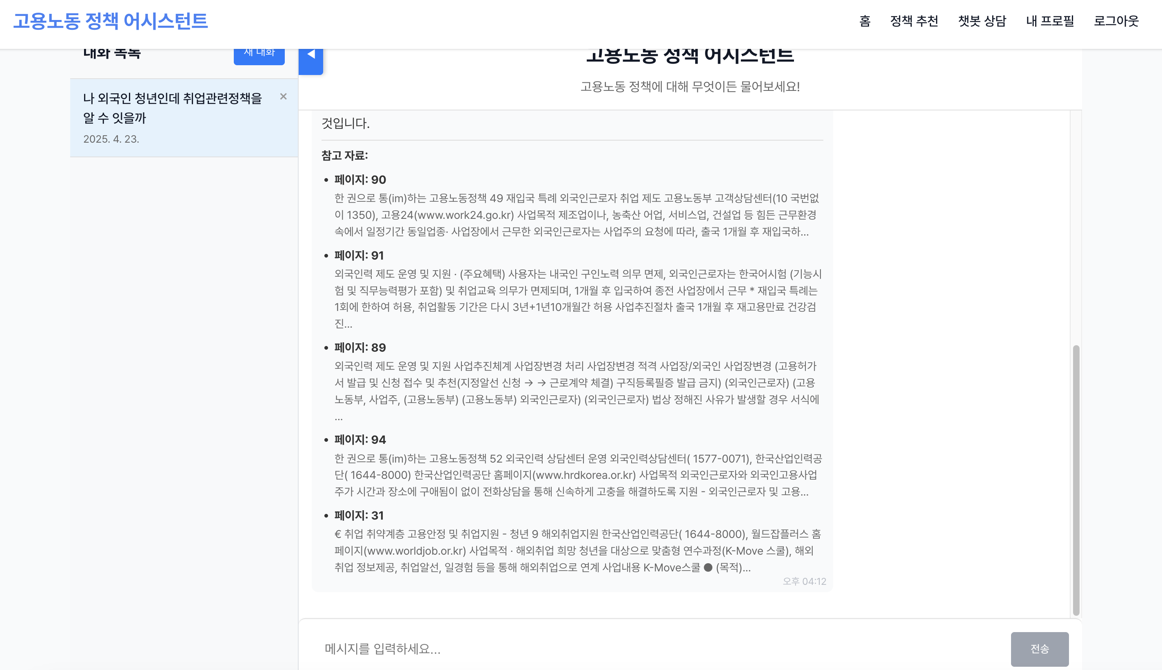This screenshot has height=670, width=1162.
Task: Select the 나 외국인 청년인데 conversation
Action: [x=184, y=118]
